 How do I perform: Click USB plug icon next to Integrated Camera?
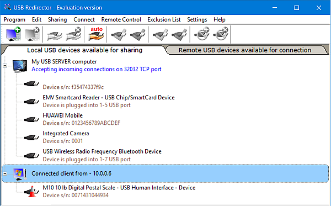point(31,138)
